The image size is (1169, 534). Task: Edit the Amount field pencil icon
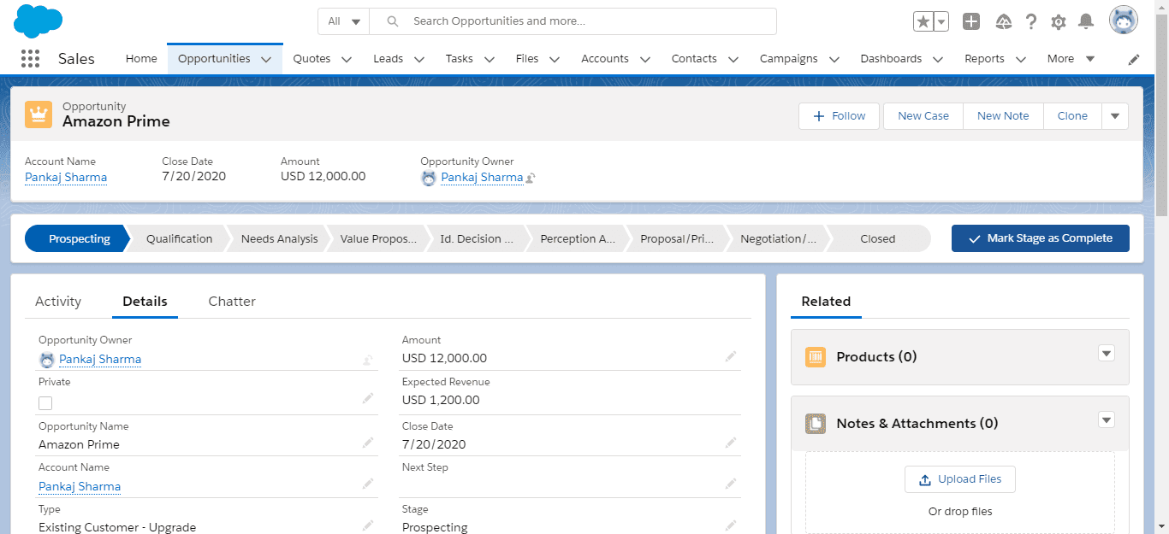731,357
